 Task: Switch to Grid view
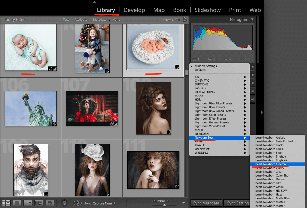click(x=6, y=203)
